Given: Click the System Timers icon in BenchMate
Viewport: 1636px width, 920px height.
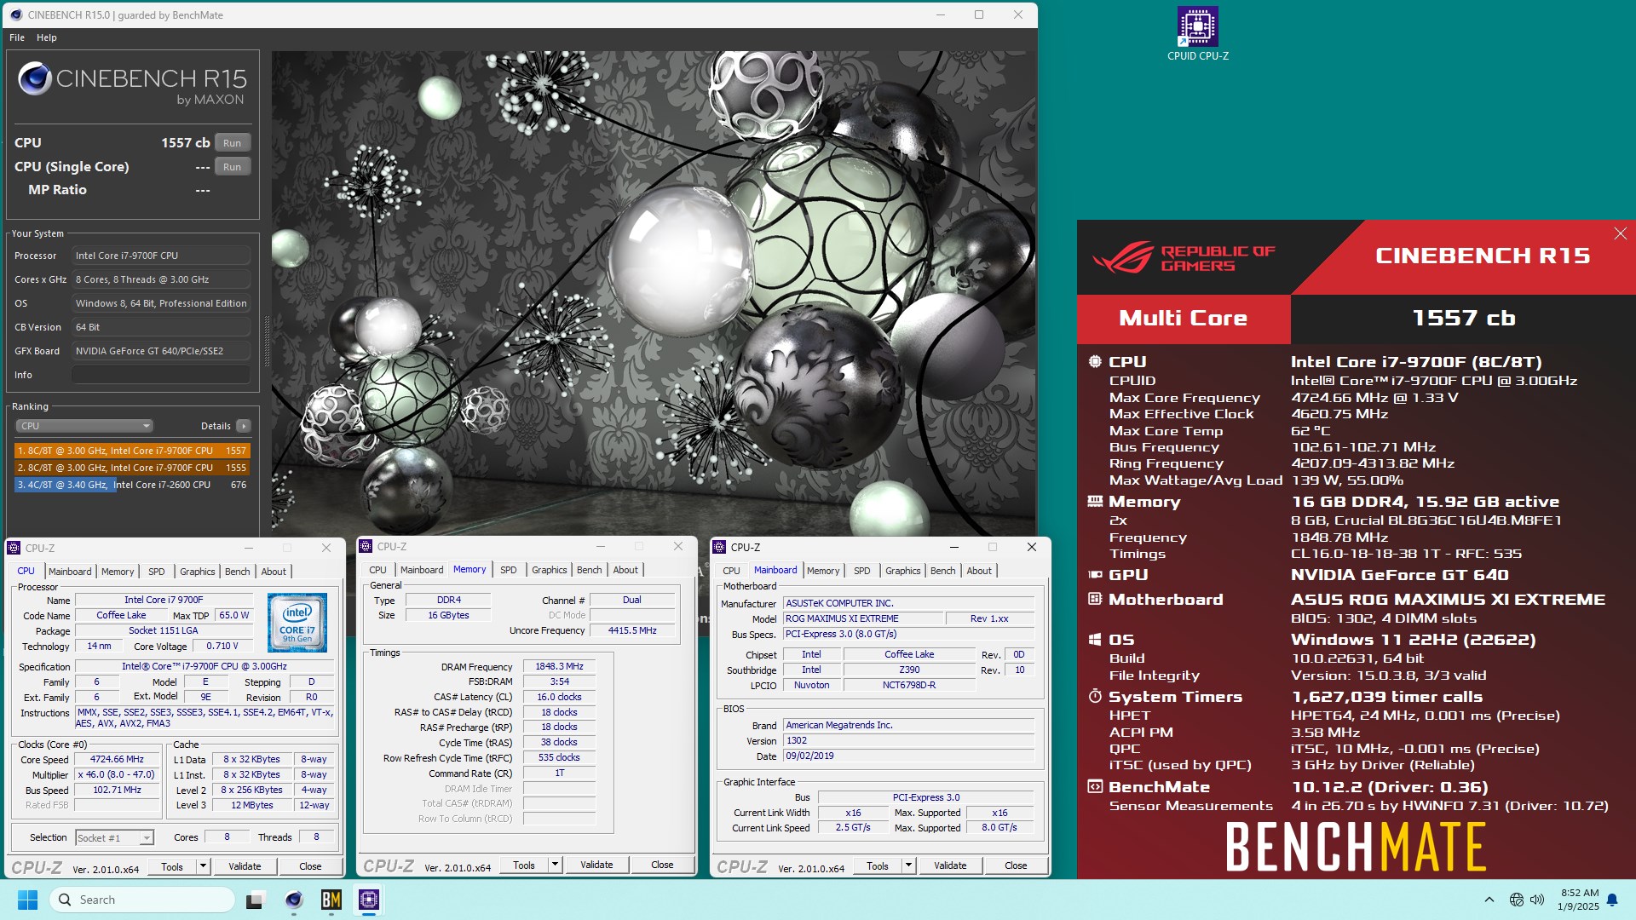Looking at the screenshot, I should tap(1095, 696).
